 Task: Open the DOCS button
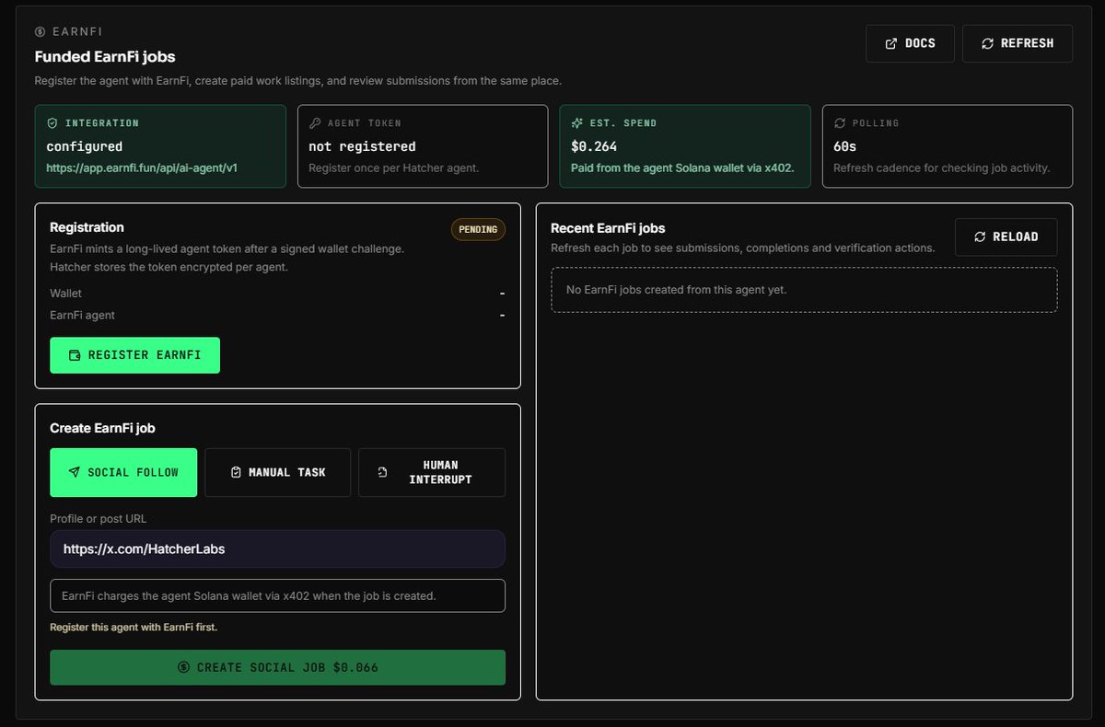(x=910, y=43)
